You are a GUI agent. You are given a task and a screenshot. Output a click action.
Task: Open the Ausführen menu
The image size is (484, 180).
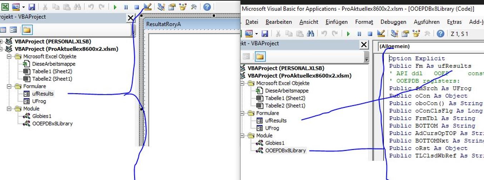point(427,22)
